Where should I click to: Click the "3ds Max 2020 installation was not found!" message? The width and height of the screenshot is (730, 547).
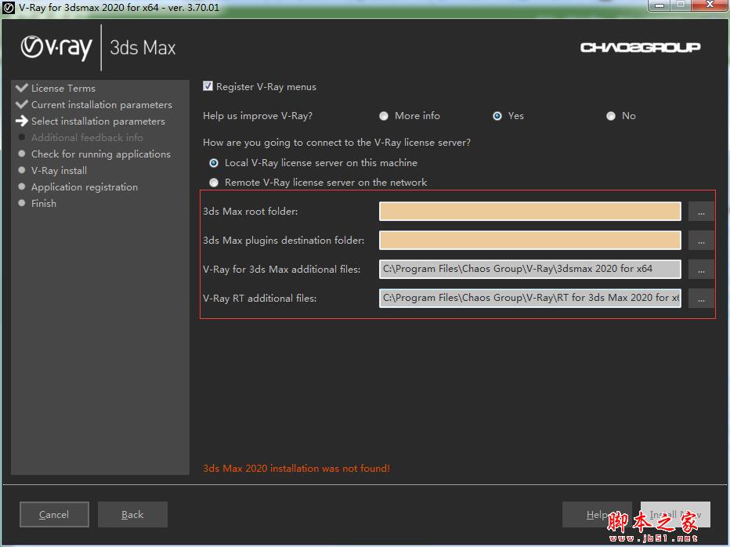tap(297, 469)
